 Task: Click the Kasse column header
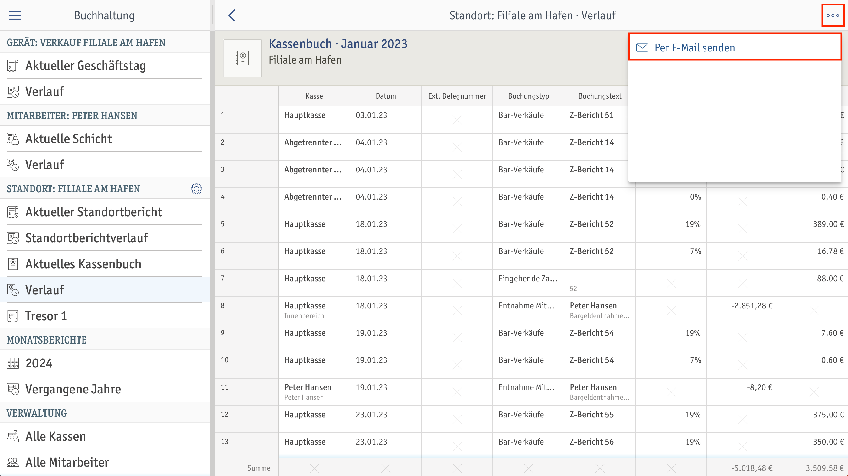[x=314, y=96]
